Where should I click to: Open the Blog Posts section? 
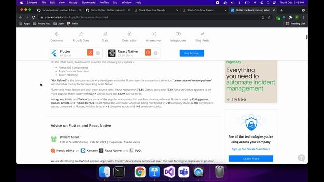(202, 37)
